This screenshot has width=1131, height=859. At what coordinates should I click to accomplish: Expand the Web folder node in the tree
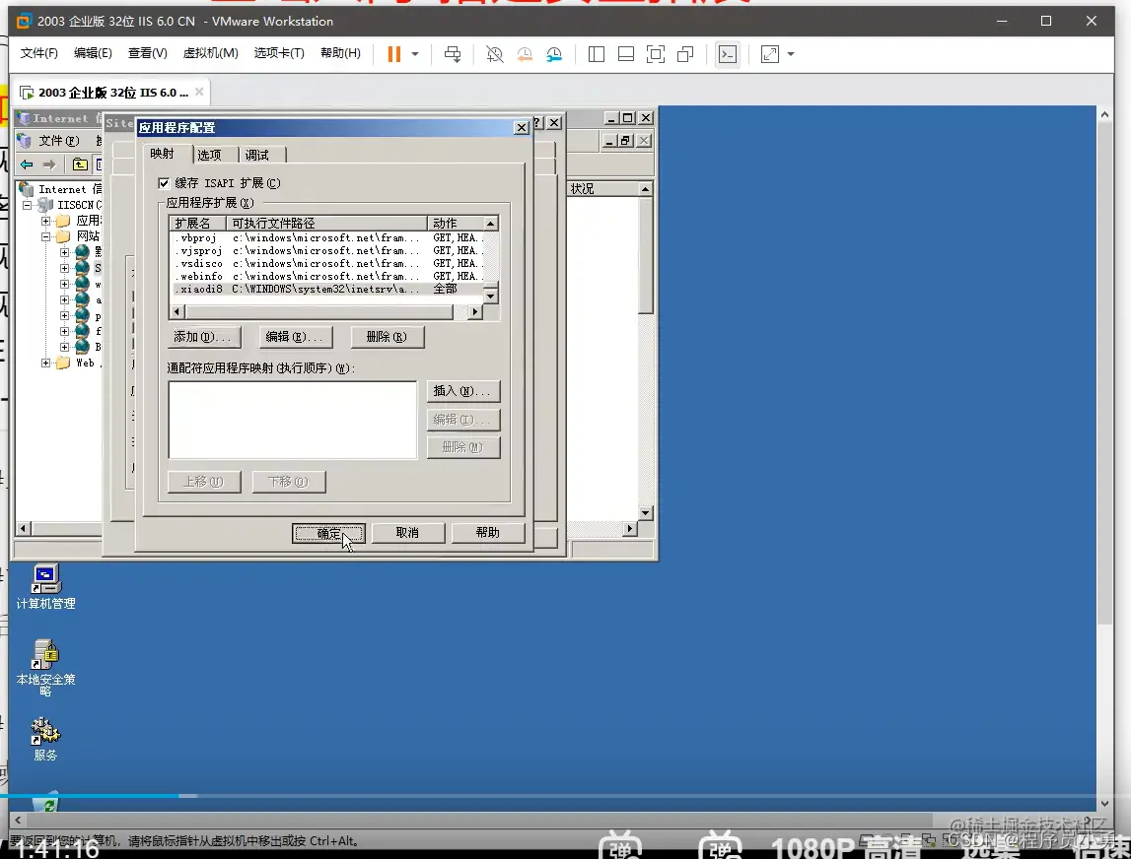[45, 363]
